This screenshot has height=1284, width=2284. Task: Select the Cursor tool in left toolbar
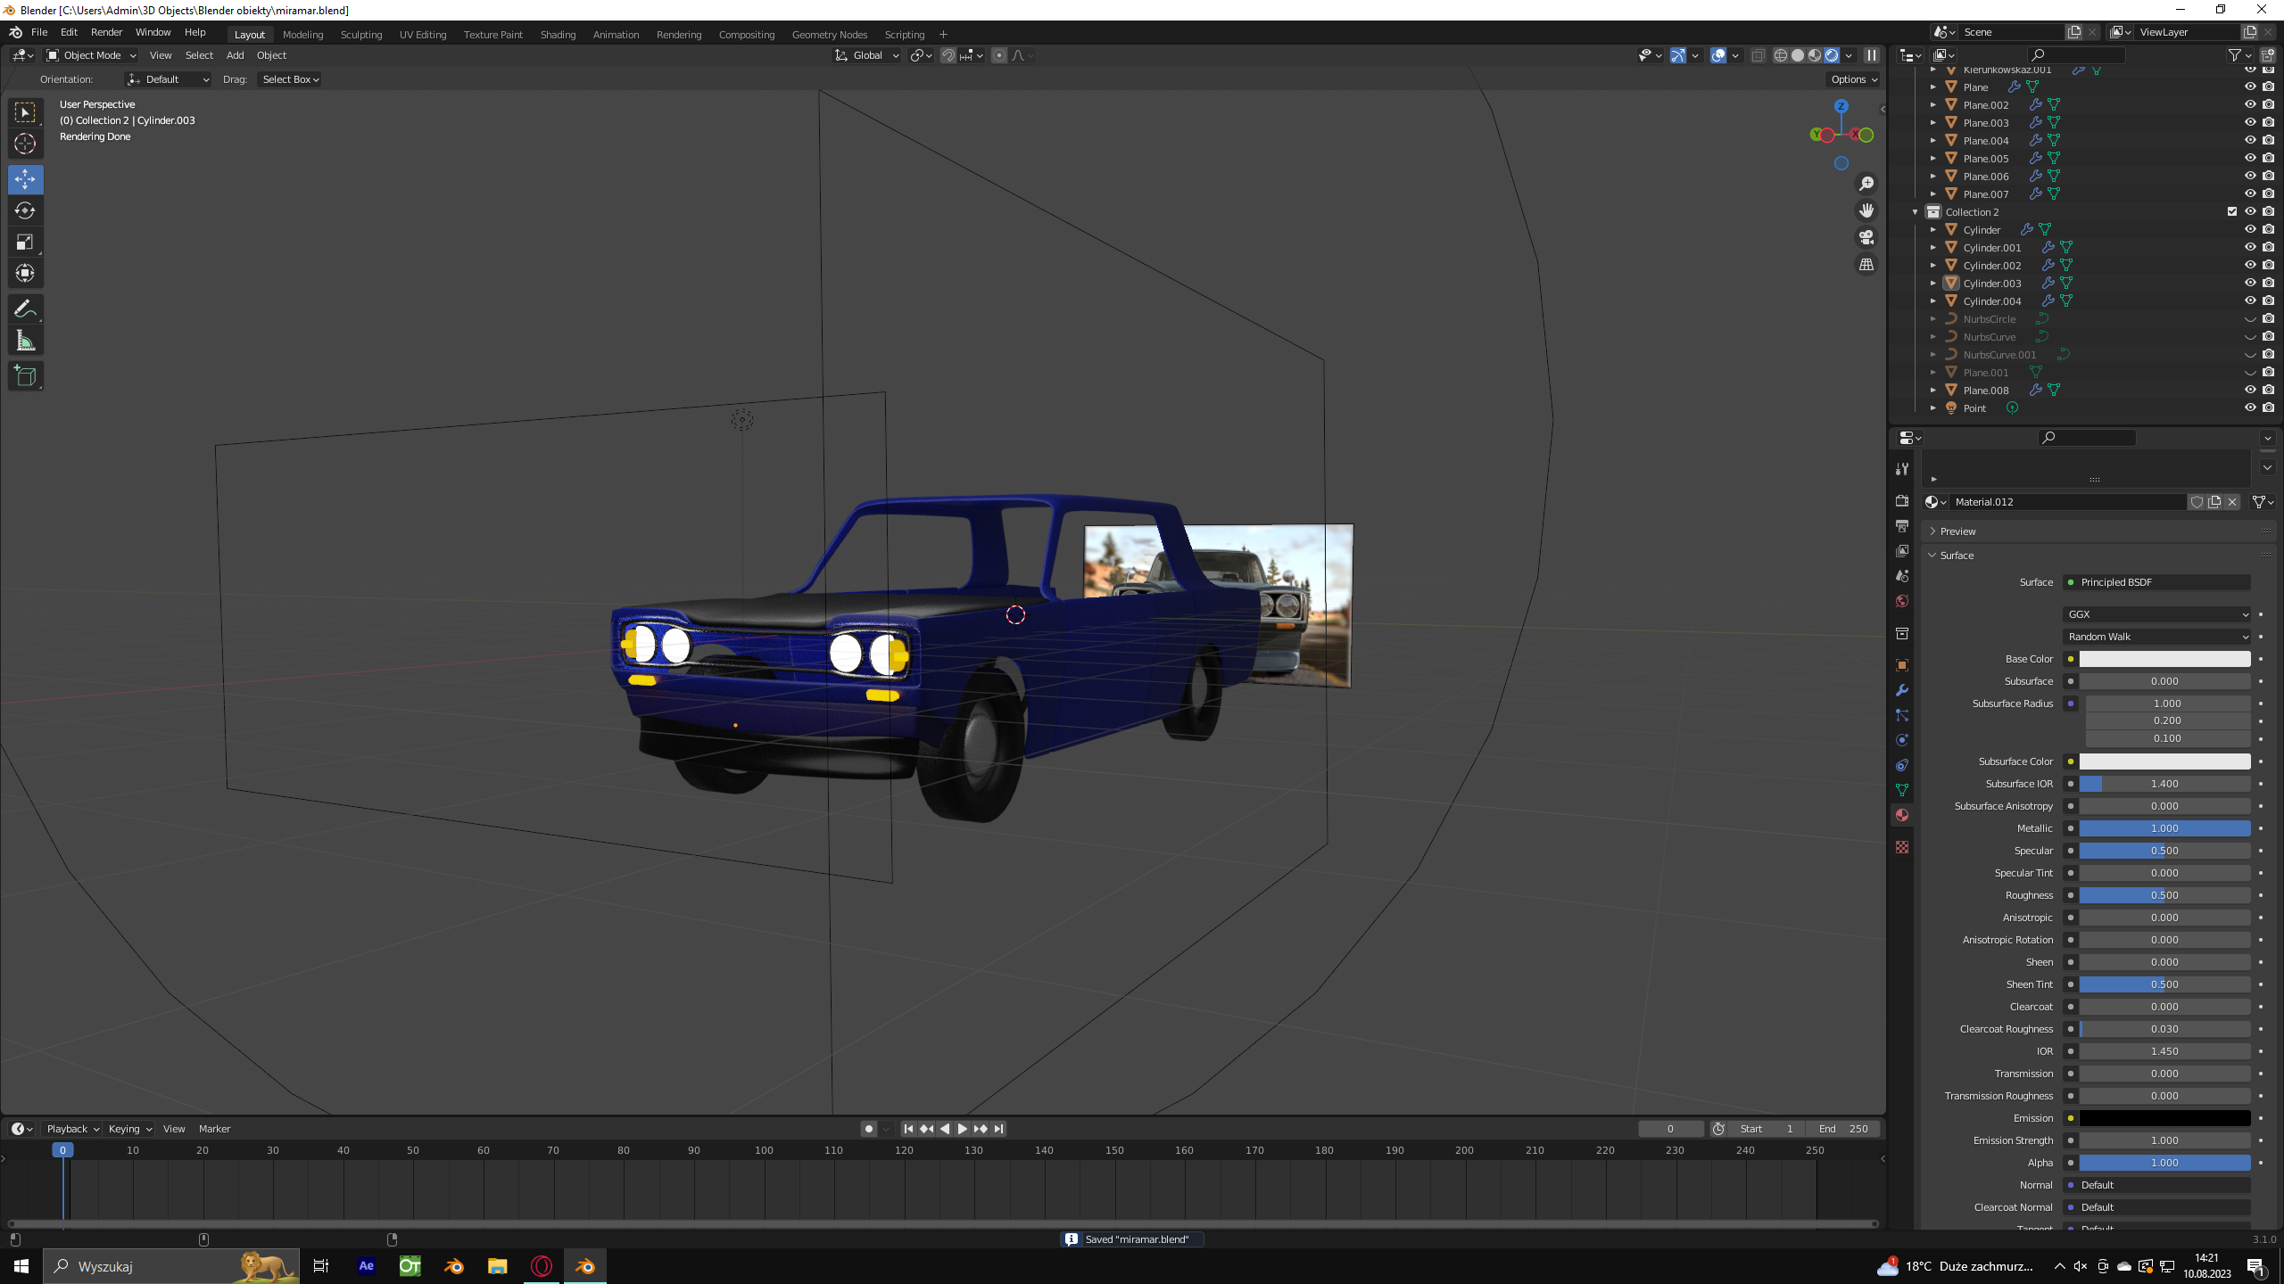pos(25,144)
